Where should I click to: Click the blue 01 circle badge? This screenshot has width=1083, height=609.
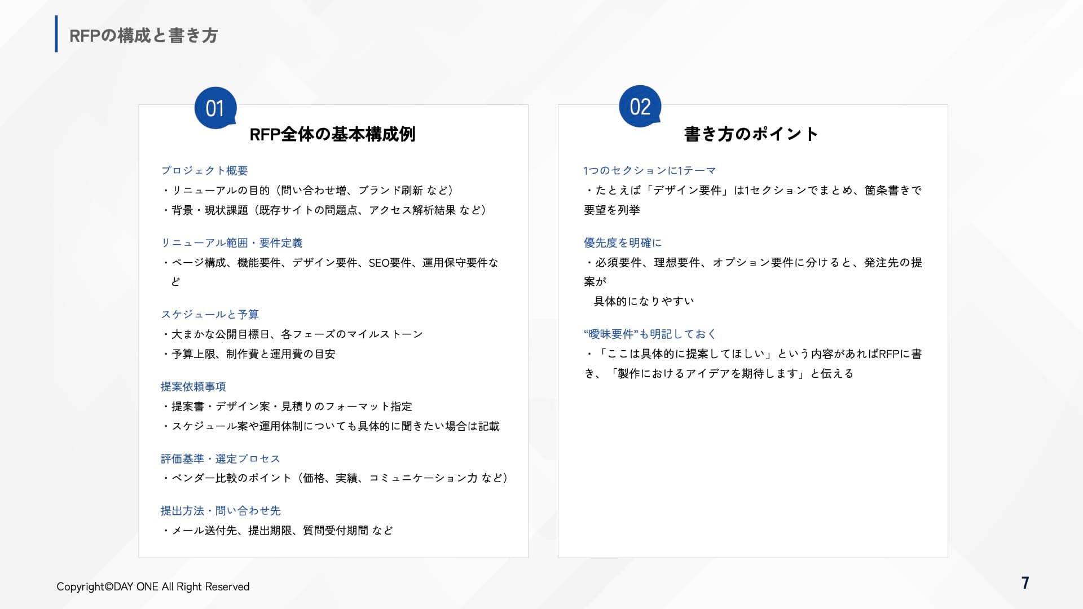coord(215,108)
